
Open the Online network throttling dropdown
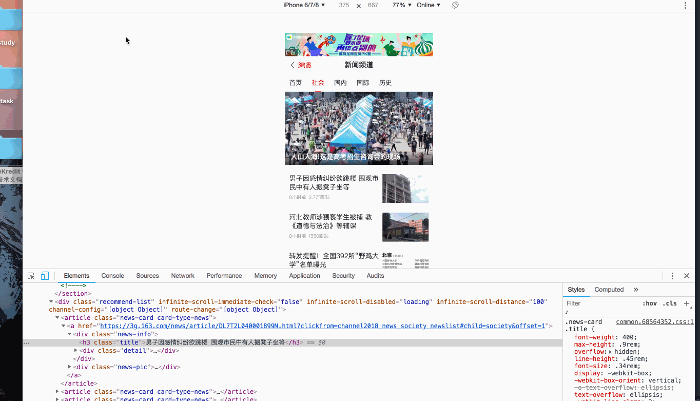[x=428, y=5]
